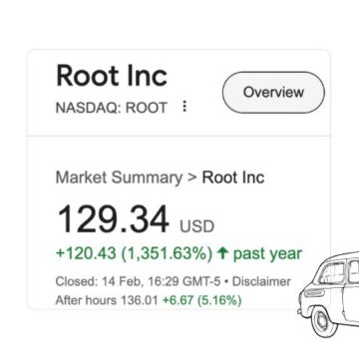Screen dimensions: 359x359
Task: Click the green up arrow icon
Action: 222,254
